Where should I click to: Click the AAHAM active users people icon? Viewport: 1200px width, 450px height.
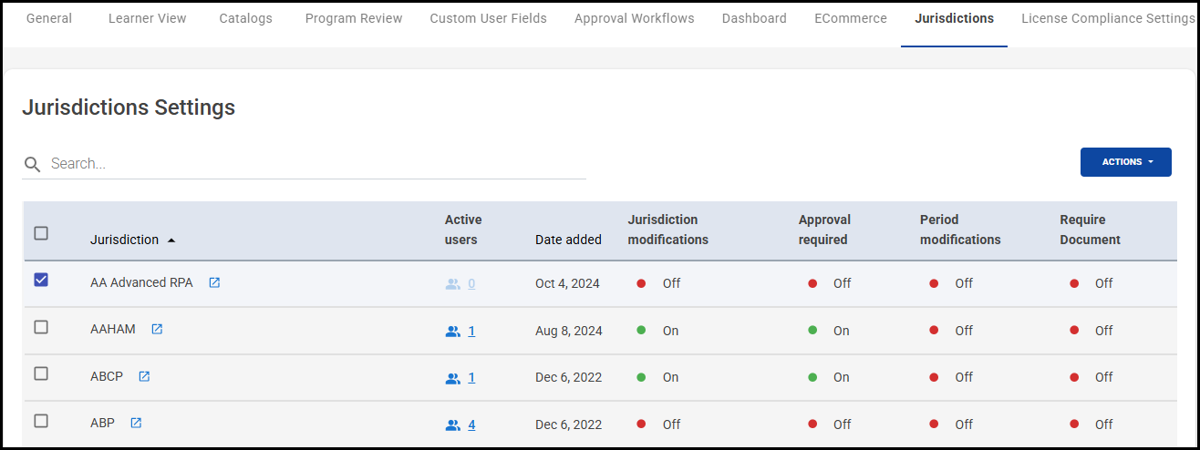click(x=453, y=332)
